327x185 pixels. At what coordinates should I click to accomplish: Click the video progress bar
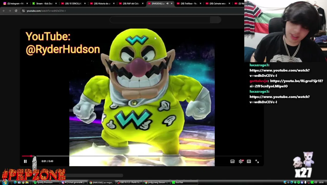click(142, 156)
